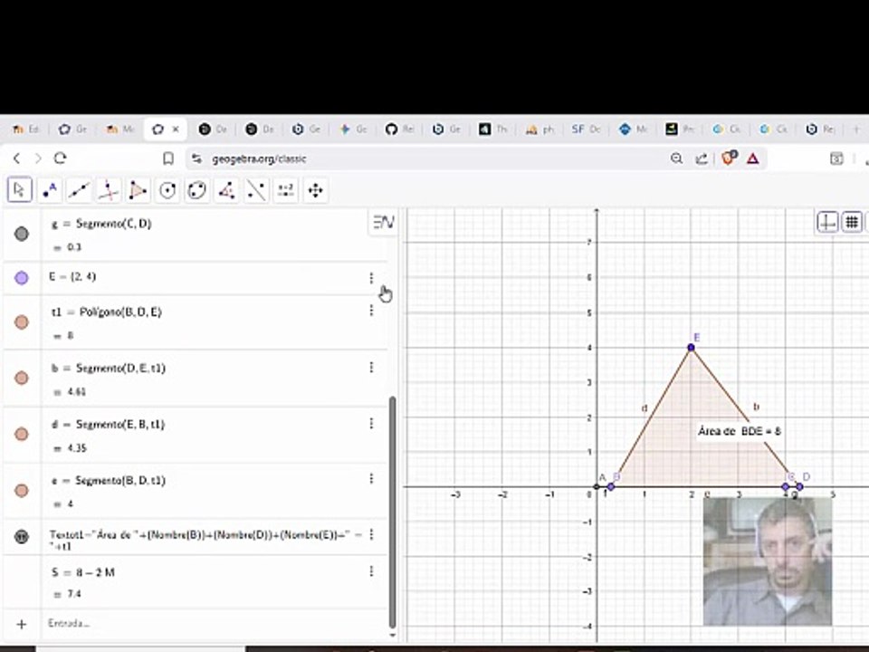Open options menu for Texto1
Screen dimensions: 869x652
coord(371,534)
